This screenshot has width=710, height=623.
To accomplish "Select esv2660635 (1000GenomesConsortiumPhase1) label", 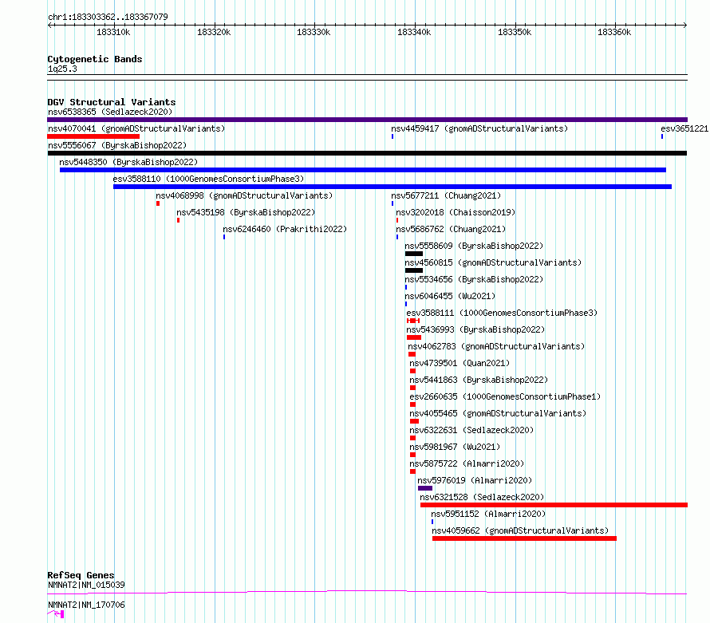I will pos(505,396).
